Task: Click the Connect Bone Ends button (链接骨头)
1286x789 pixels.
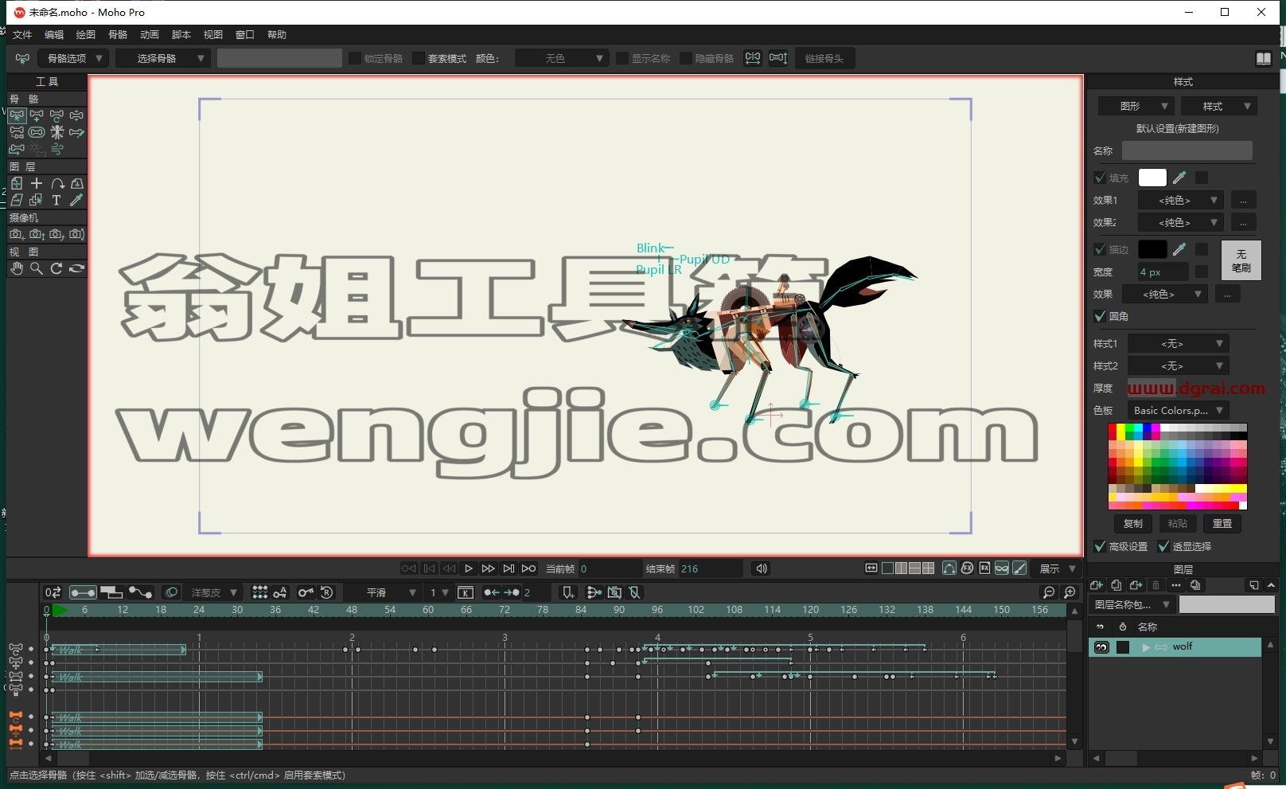Action: [824, 58]
